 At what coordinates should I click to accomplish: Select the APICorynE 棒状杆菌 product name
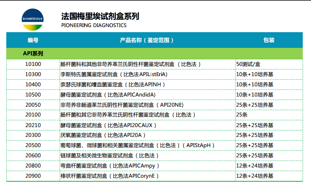(110, 176)
